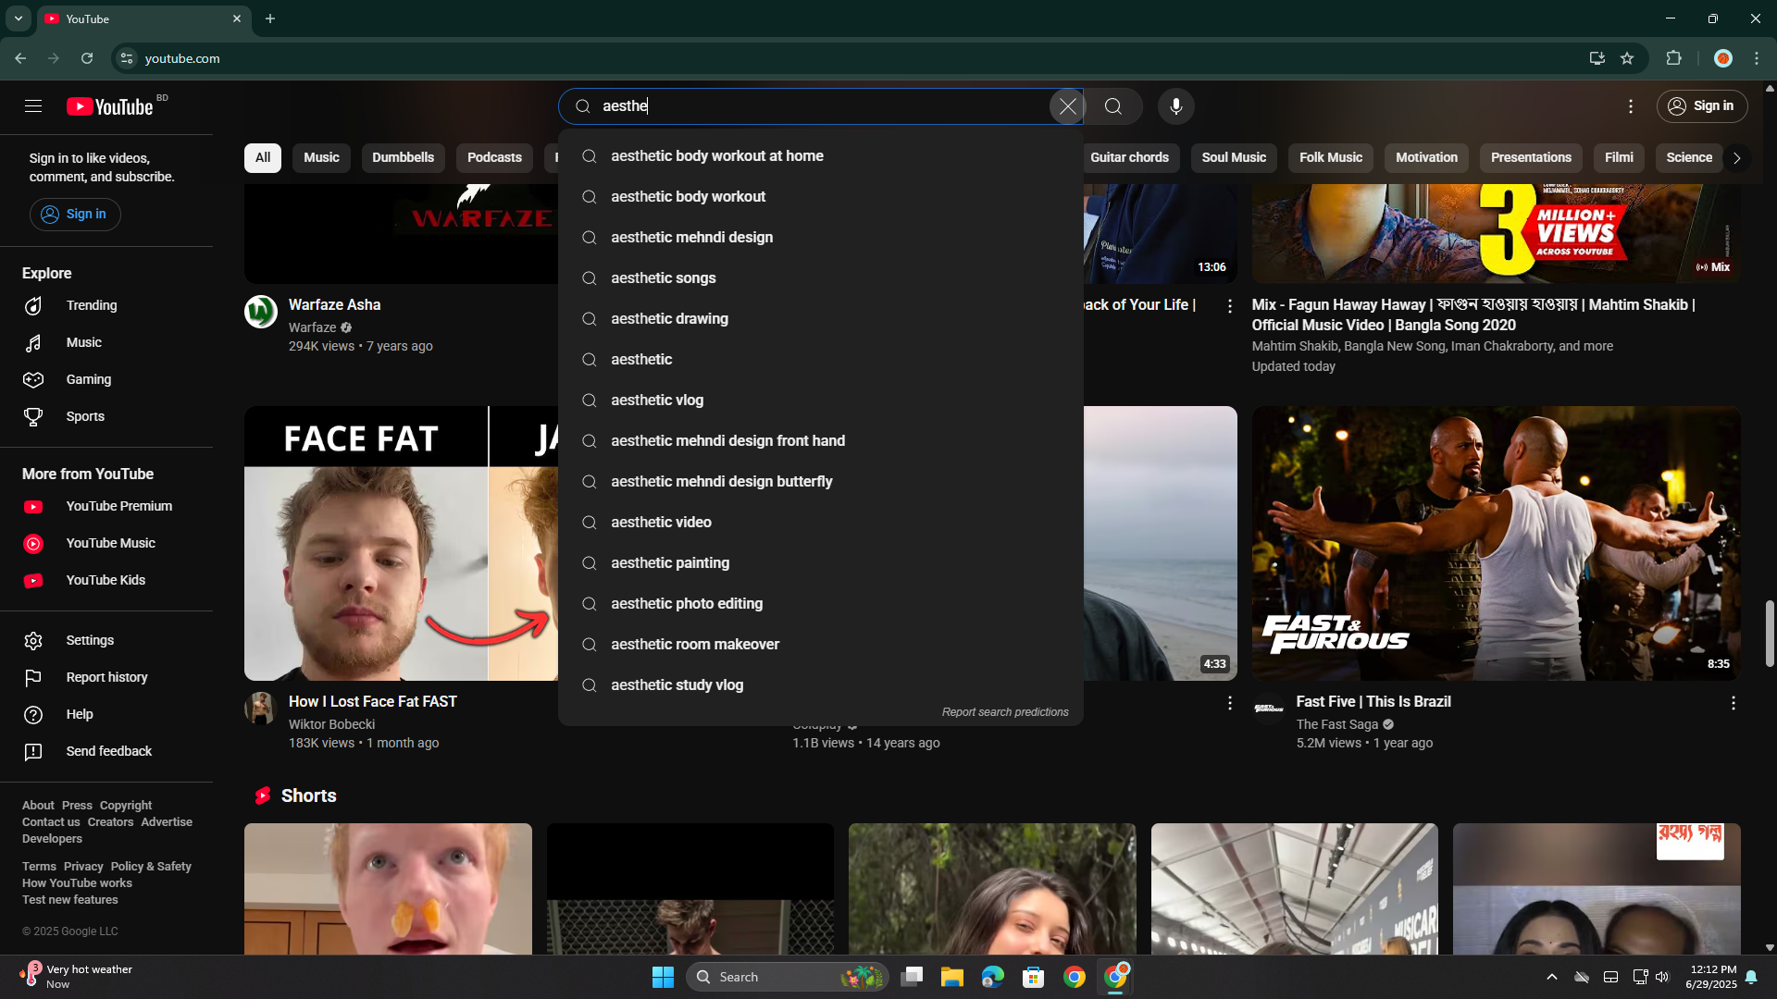
Task: Open Gaming in the Explore sidebar
Action: (106, 379)
